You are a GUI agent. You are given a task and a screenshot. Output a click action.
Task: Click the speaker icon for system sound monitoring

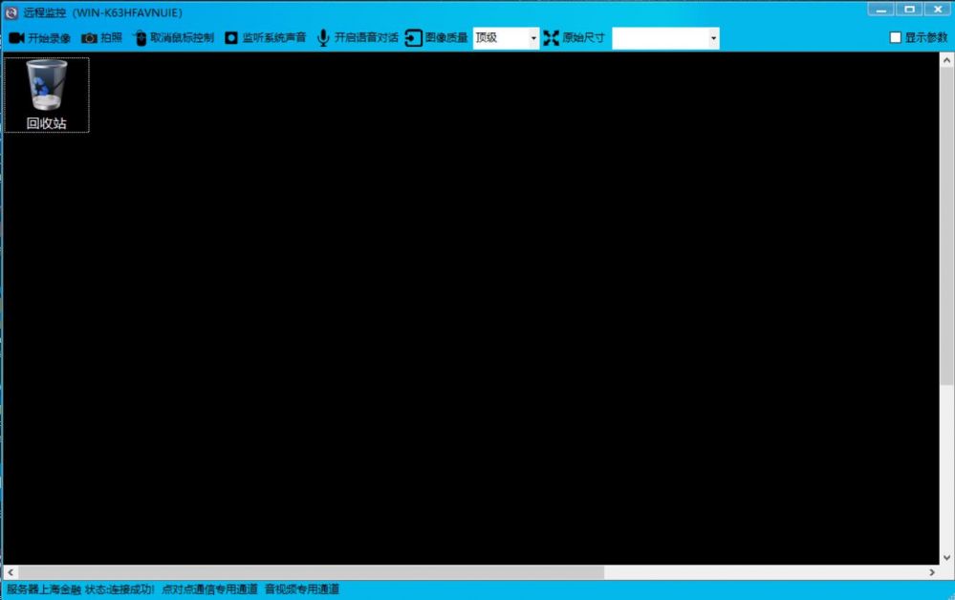231,38
